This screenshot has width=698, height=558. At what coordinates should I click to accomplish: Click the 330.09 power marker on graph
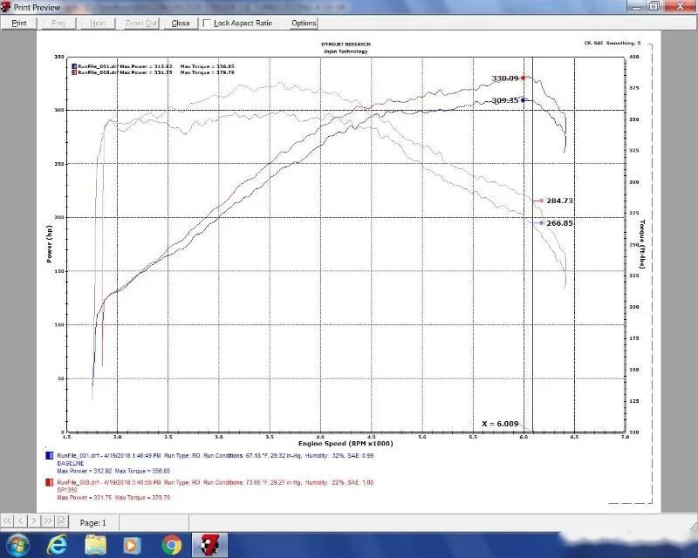tap(523, 78)
